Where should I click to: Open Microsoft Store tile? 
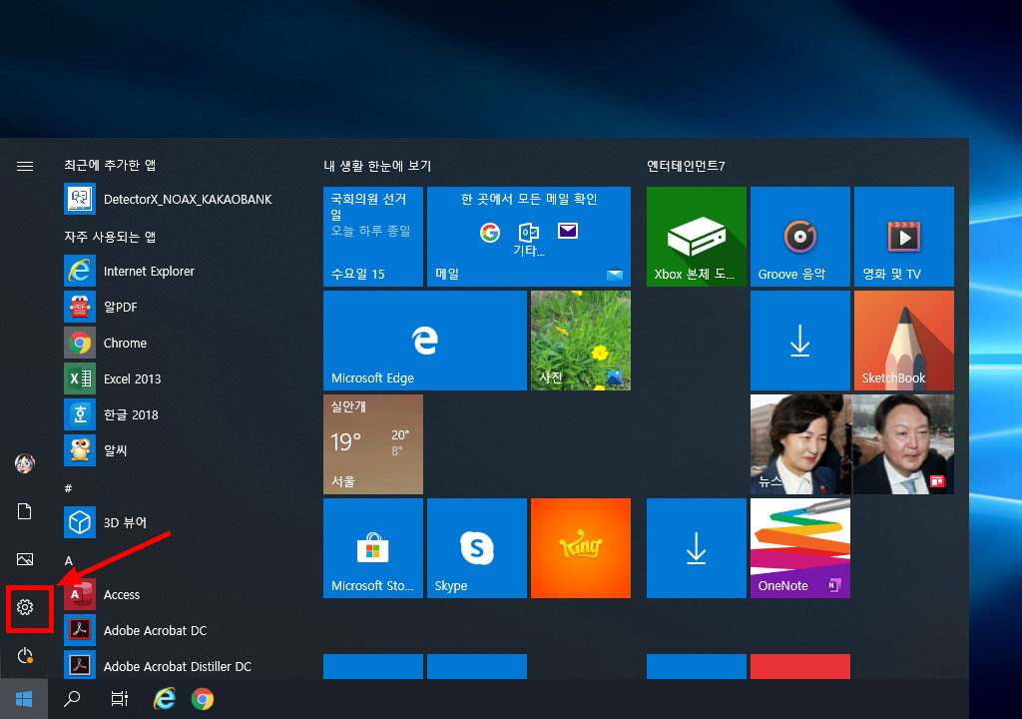(x=373, y=548)
